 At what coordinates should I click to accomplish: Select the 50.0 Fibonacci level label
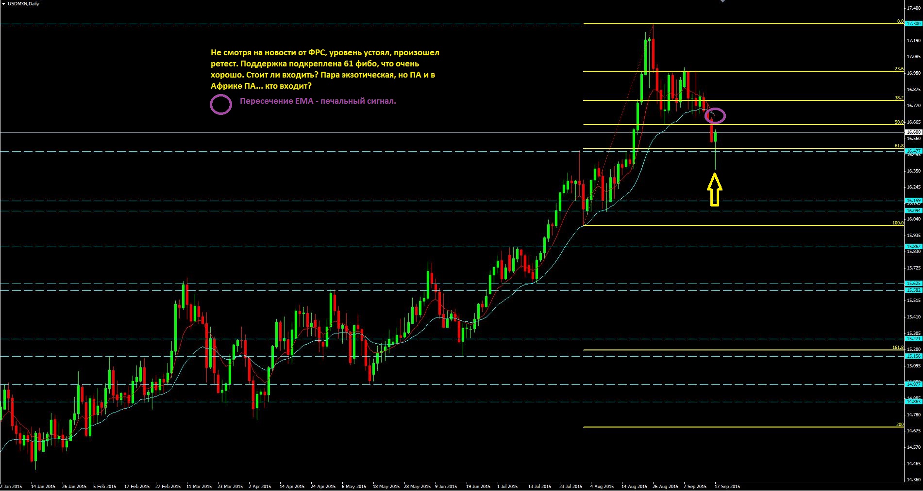[x=899, y=122]
